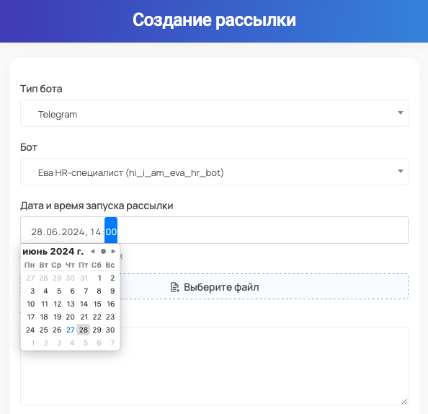
Task: Pick June 8 in calendar
Action: 99,291
